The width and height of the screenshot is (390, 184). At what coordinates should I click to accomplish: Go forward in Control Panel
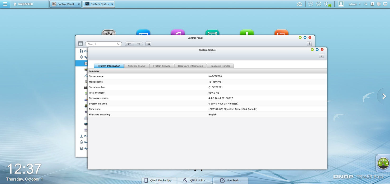pos(139,44)
